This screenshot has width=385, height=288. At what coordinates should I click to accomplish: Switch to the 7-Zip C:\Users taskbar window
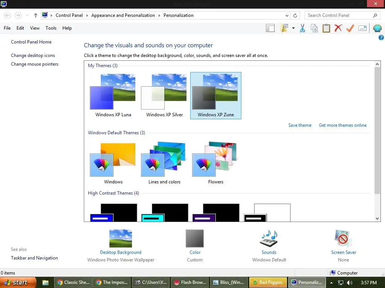[x=150, y=282]
